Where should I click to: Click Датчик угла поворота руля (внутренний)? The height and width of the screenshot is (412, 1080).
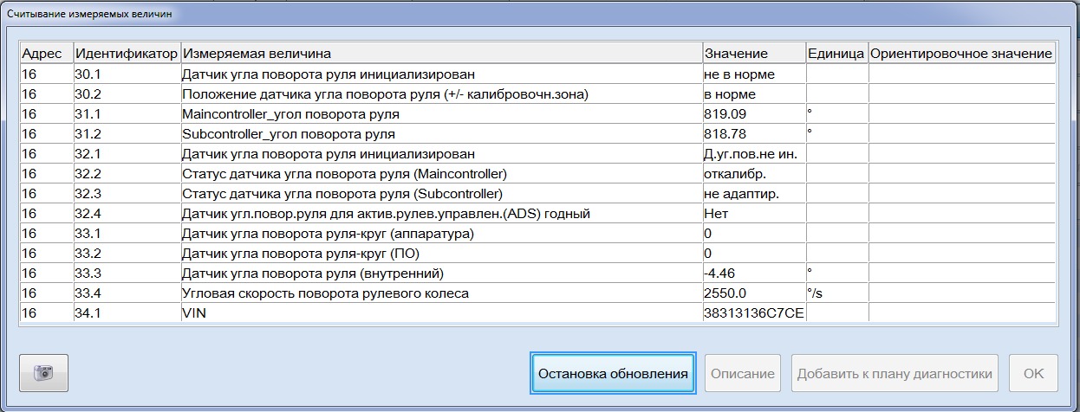pos(441,274)
